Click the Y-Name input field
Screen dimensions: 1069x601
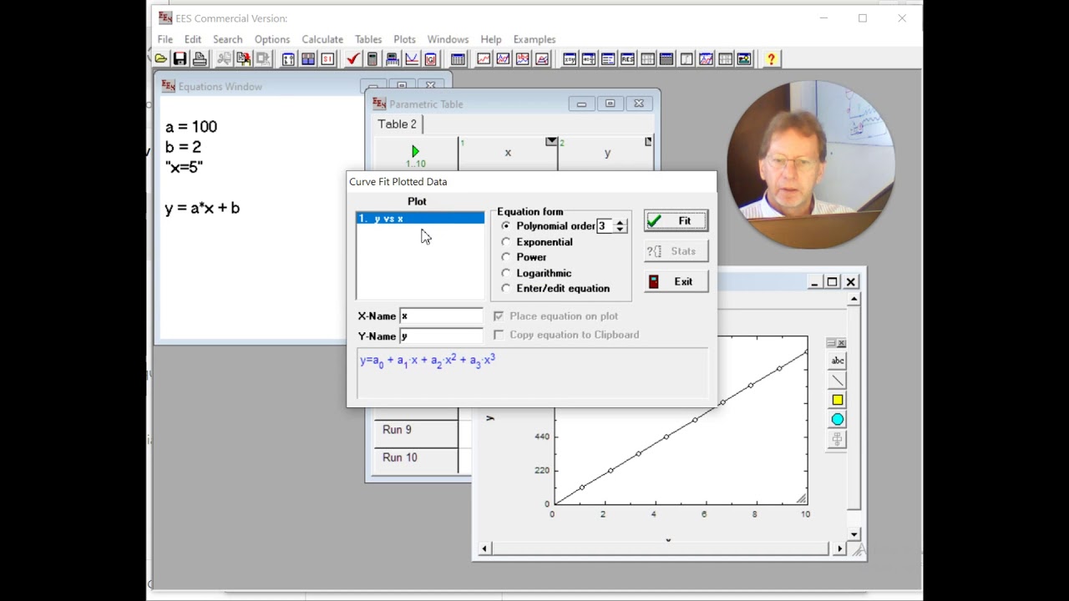[x=441, y=336]
